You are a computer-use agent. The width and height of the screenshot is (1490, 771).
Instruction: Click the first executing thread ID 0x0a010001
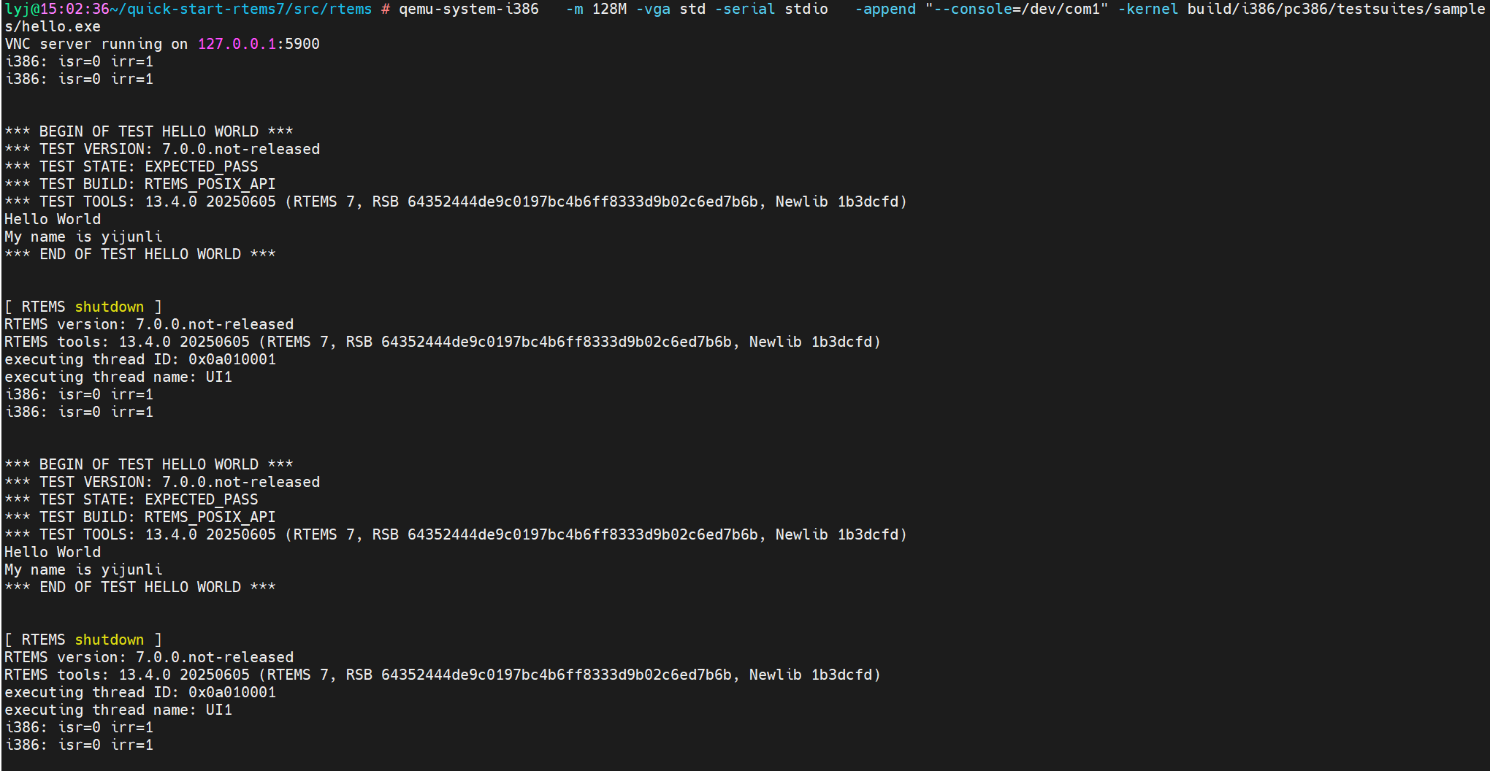(232, 359)
